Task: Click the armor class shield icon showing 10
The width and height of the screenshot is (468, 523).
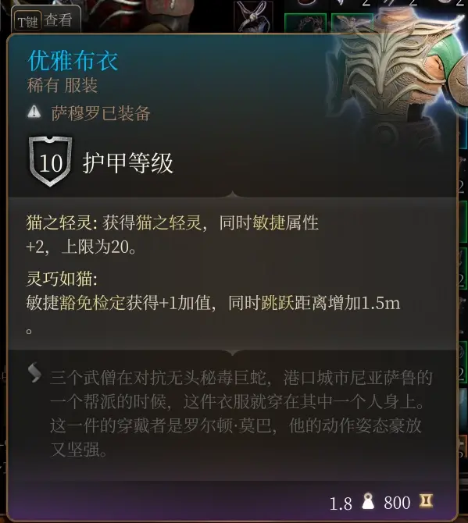Action: click(x=51, y=162)
